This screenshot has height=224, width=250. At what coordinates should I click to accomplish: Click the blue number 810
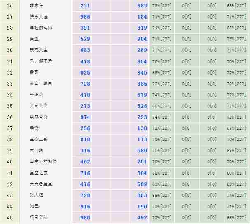85,140
